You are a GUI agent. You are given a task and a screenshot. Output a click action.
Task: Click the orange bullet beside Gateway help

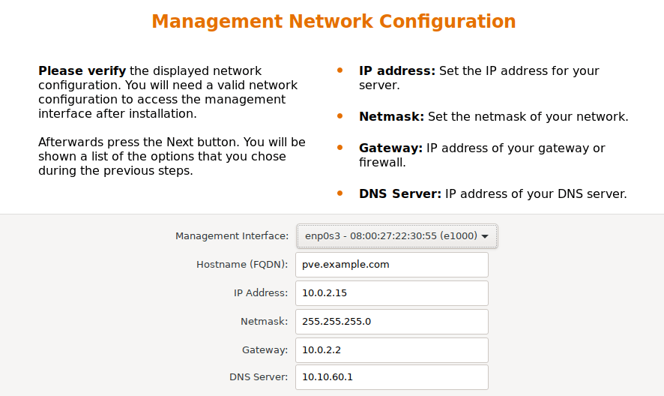(x=340, y=148)
